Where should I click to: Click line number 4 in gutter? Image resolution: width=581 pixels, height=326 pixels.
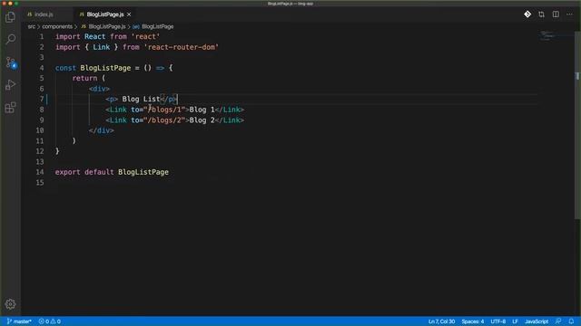point(42,68)
